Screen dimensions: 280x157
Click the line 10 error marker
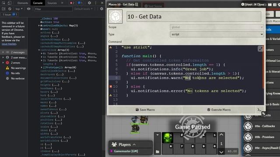point(111,86)
